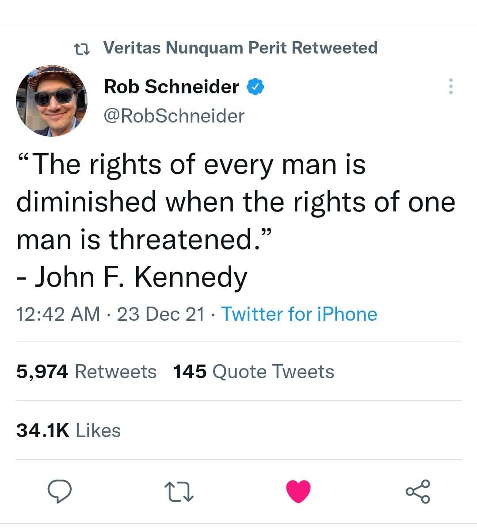This screenshot has width=477, height=530.
Task: Open the share icon options
Action: [x=418, y=492]
